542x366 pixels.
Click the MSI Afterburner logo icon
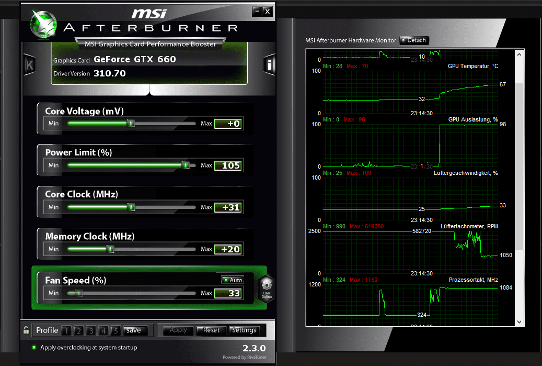[43, 24]
